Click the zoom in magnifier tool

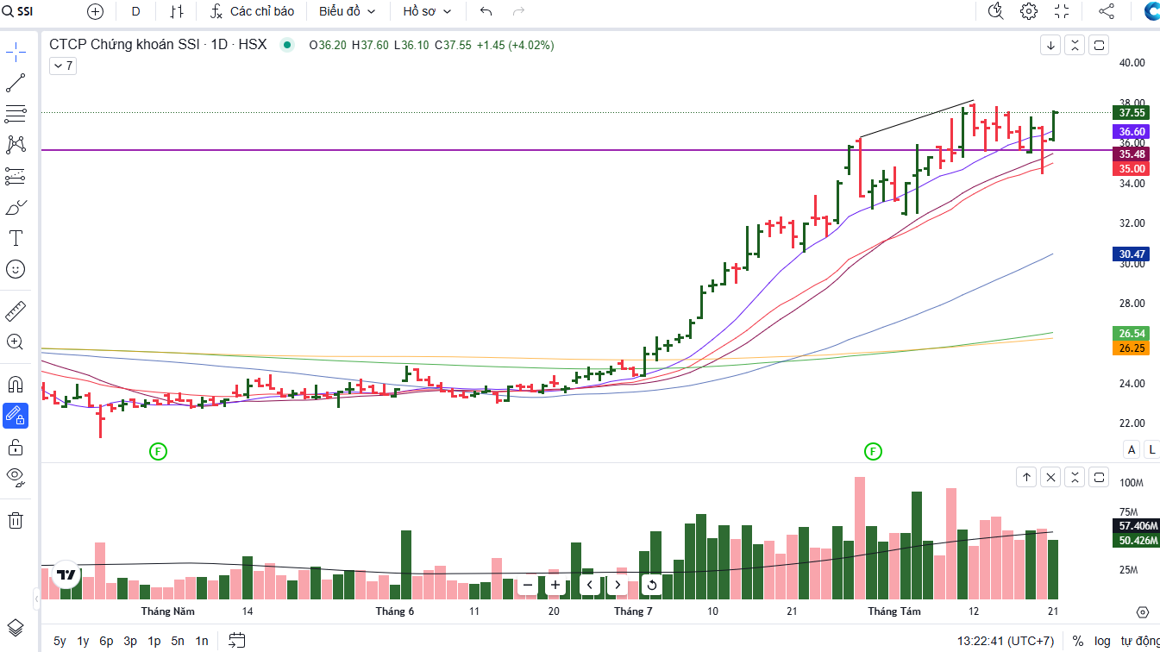(16, 342)
